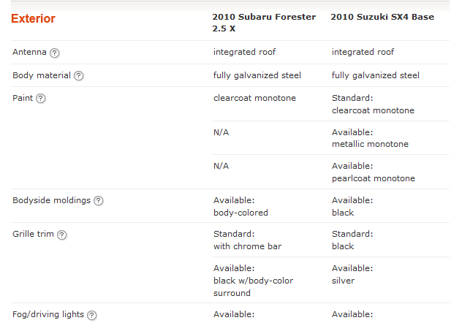Click the Grille trim row label
The width and height of the screenshot is (451, 323).
pos(33,235)
